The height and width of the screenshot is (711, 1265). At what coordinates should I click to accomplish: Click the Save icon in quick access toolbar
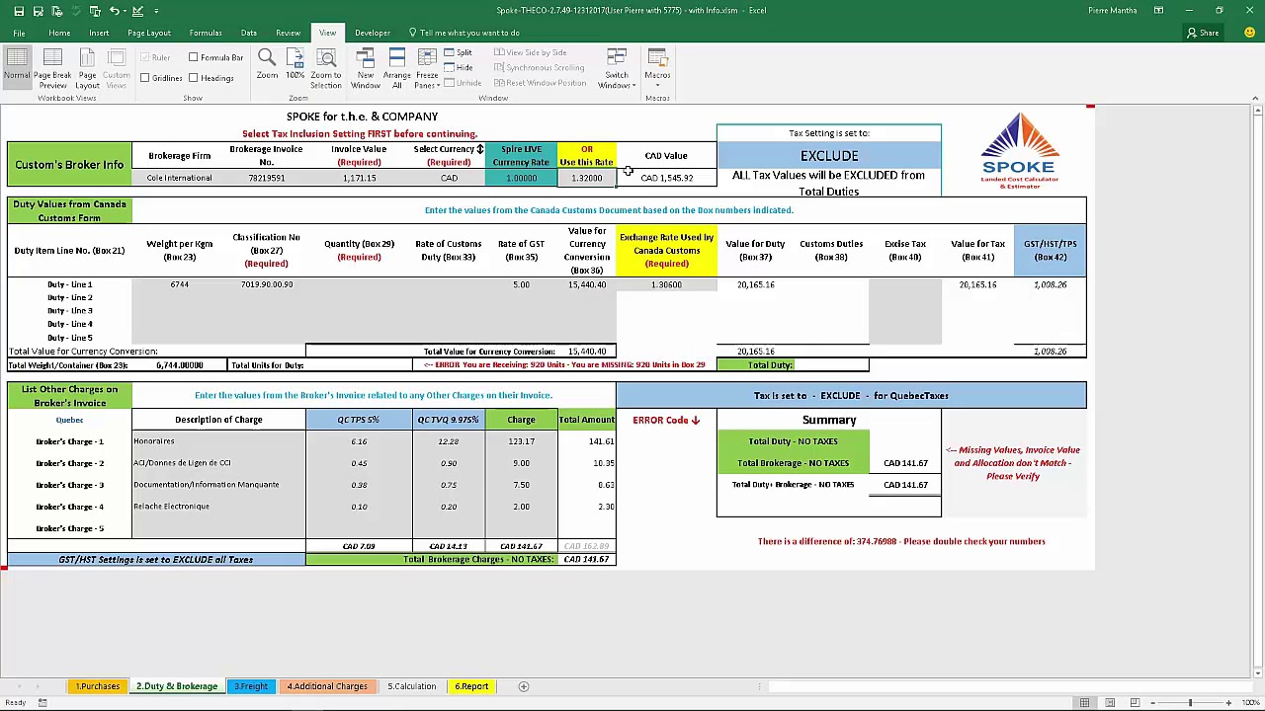coord(19,11)
